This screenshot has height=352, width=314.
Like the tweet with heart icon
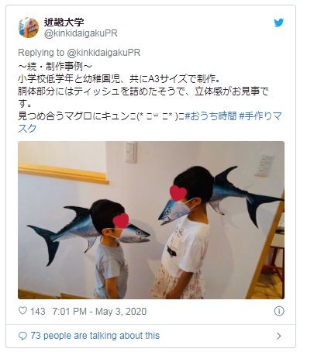22,311
